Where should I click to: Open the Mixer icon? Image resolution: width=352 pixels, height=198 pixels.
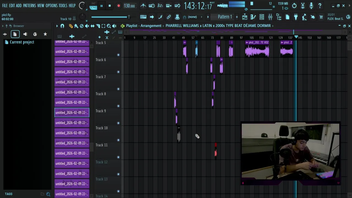click(270, 17)
